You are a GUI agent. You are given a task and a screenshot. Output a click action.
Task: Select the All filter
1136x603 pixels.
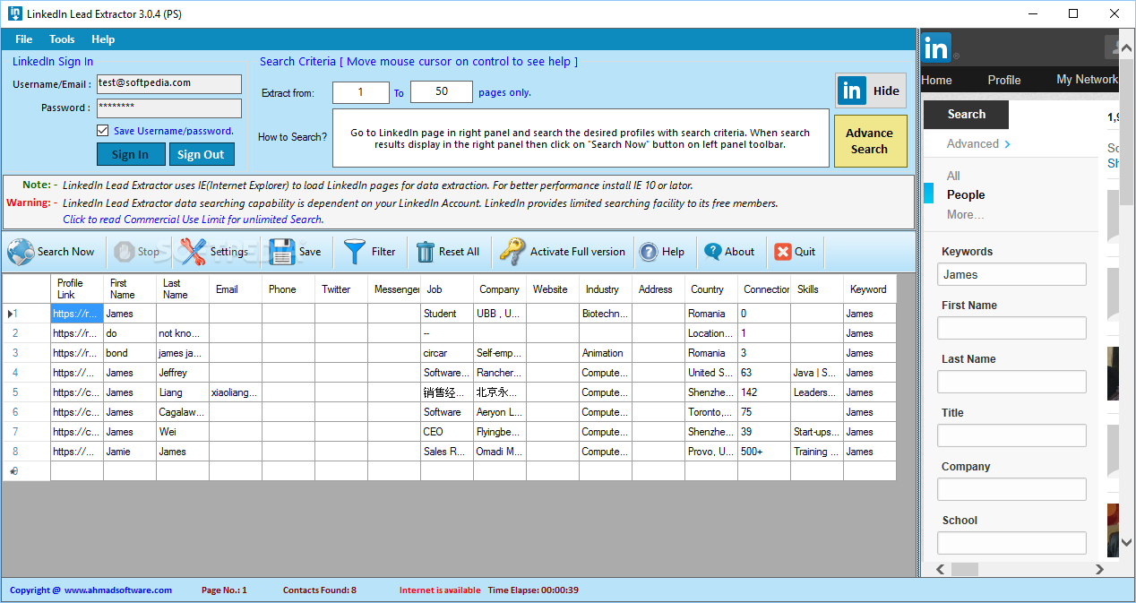953,176
